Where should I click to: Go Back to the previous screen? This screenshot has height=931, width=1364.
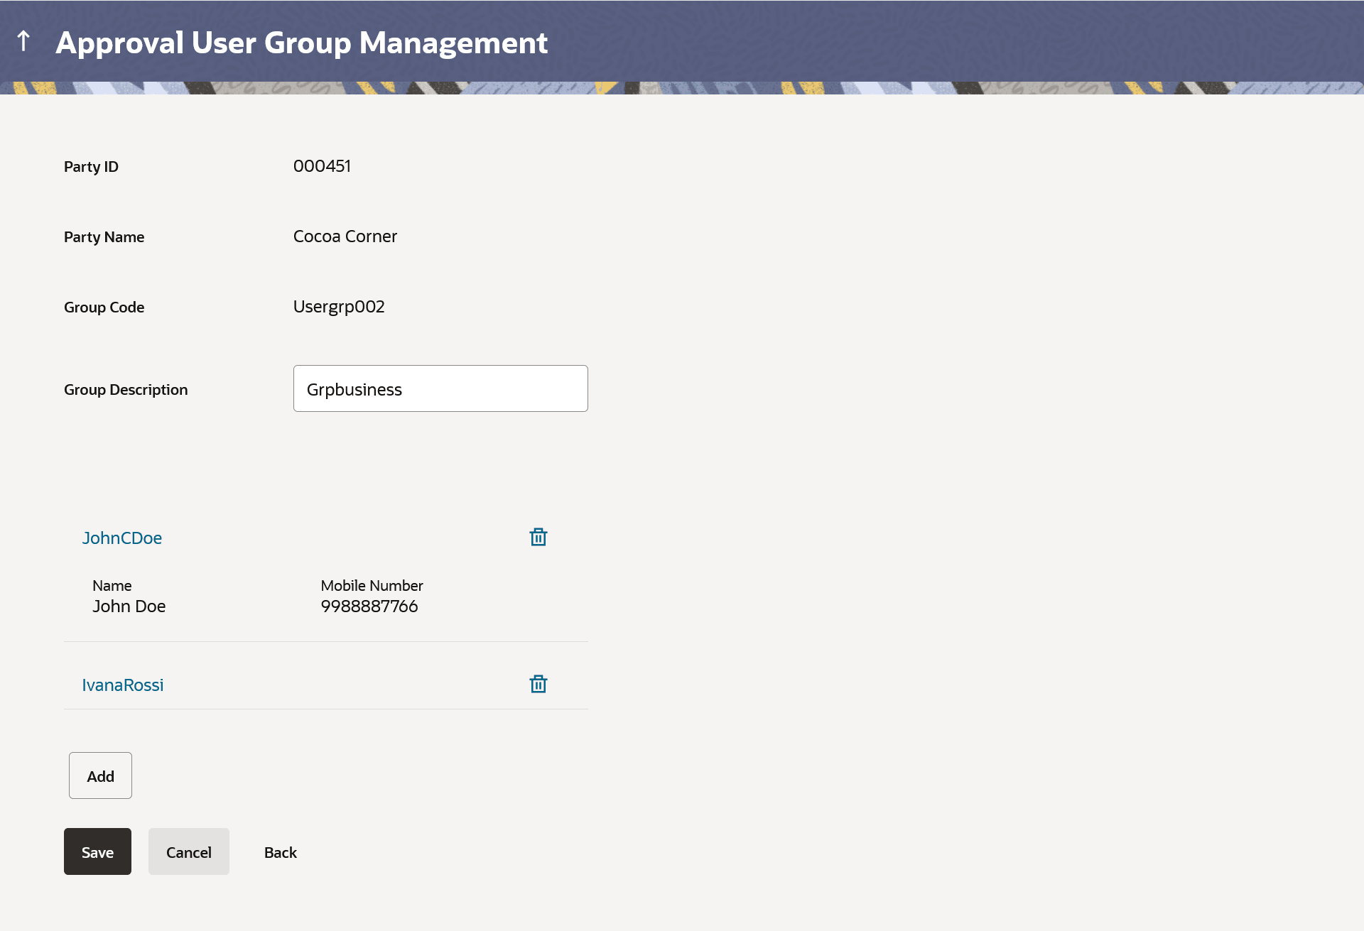pos(281,852)
